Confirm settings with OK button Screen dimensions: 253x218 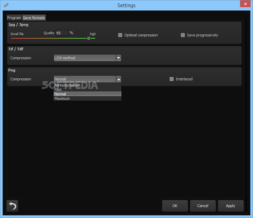(175, 206)
